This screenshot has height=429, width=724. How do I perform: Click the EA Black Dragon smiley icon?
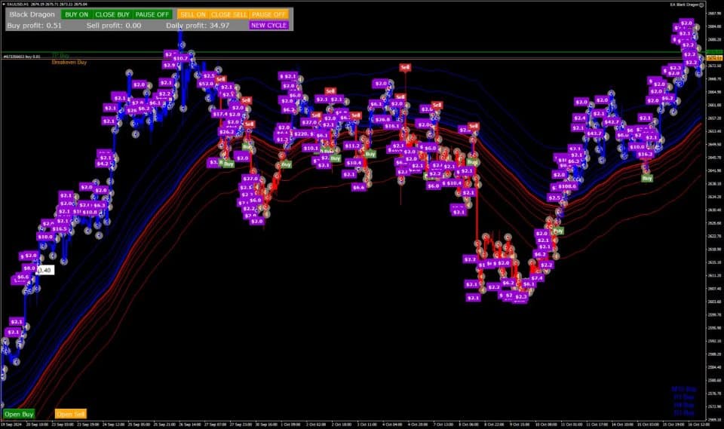point(701,5)
